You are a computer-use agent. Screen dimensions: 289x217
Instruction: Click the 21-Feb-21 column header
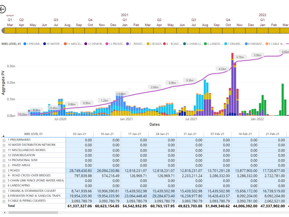pyautogui.click(x=273, y=134)
